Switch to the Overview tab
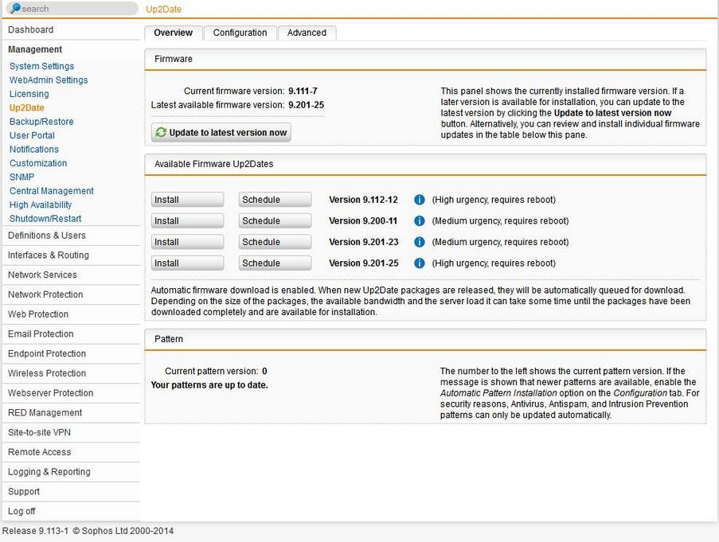The image size is (719, 542). click(x=174, y=33)
